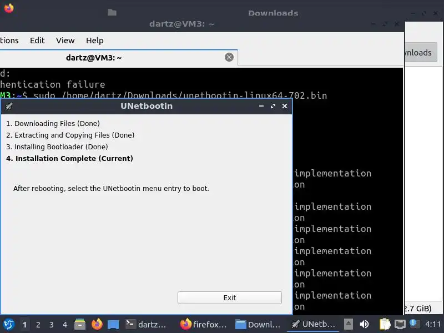Click step '3. Installing Bootloader (Done)'
This screenshot has width=444, height=333.
pos(57,147)
